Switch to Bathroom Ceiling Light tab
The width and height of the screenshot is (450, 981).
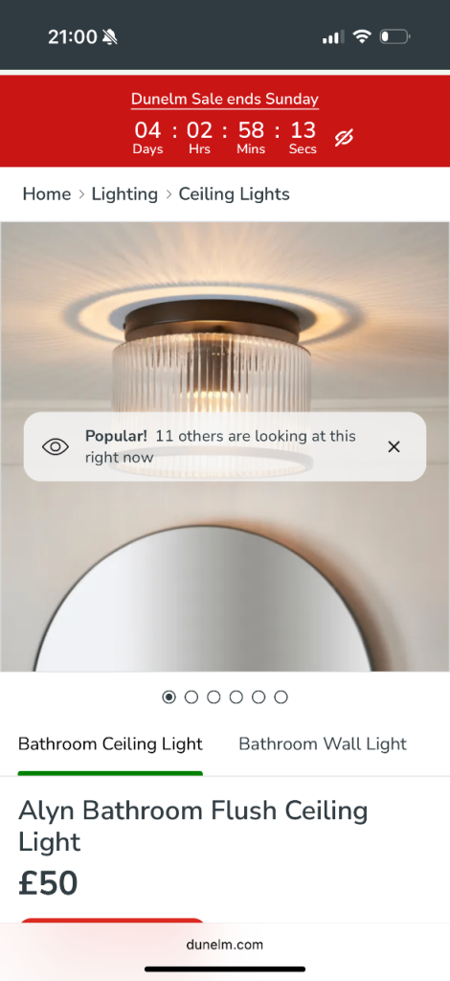click(x=111, y=743)
